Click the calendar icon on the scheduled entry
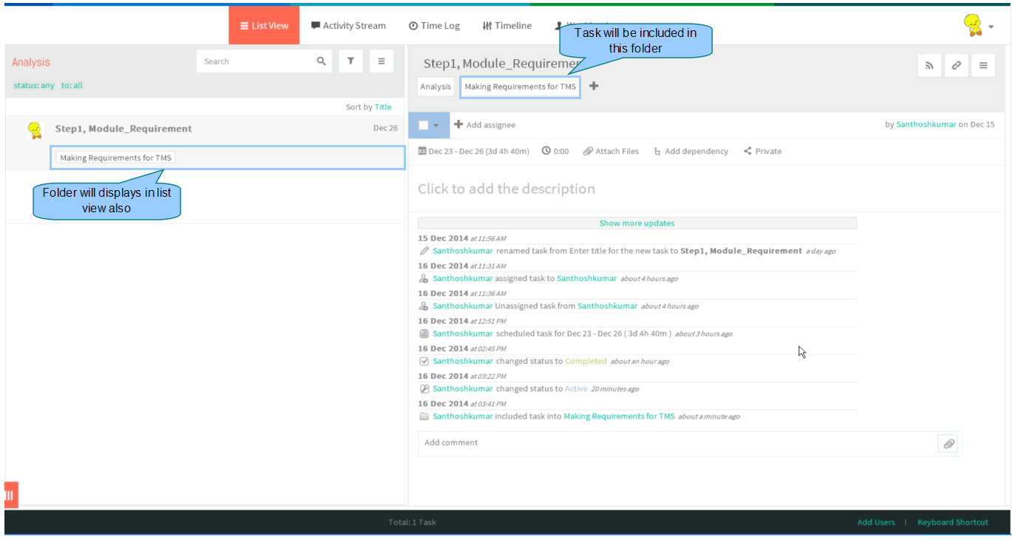This screenshot has width=1016, height=540. (424, 334)
